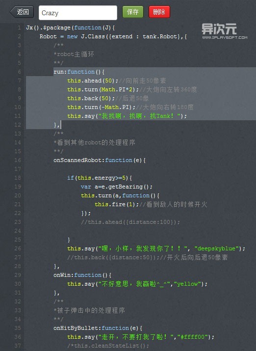Click the green 保存 save button
The width and height of the screenshot is (256, 351).
click(x=133, y=12)
